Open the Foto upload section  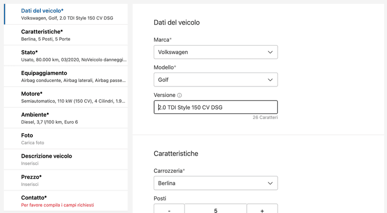click(x=66, y=139)
